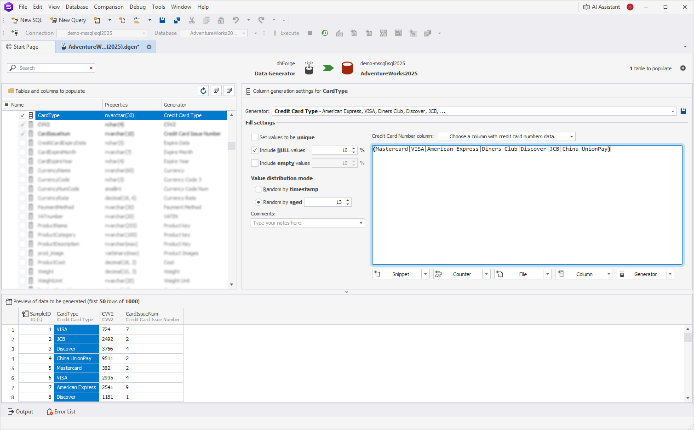This screenshot has height=430, width=694.
Task: Open Data Generator options gear icon
Action: click(x=683, y=68)
